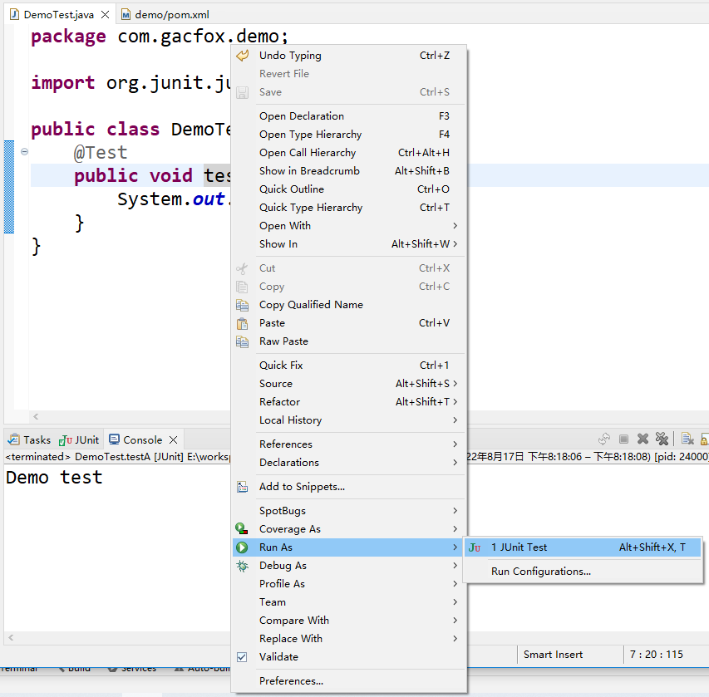Click the Terminate square icon in Console toolbar

(623, 439)
